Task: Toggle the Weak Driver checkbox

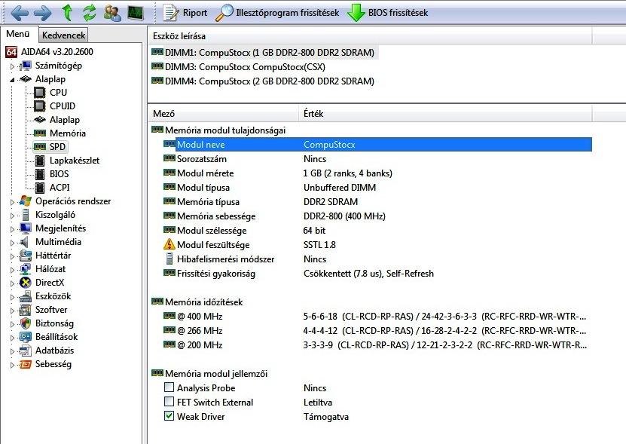Action: (x=169, y=415)
